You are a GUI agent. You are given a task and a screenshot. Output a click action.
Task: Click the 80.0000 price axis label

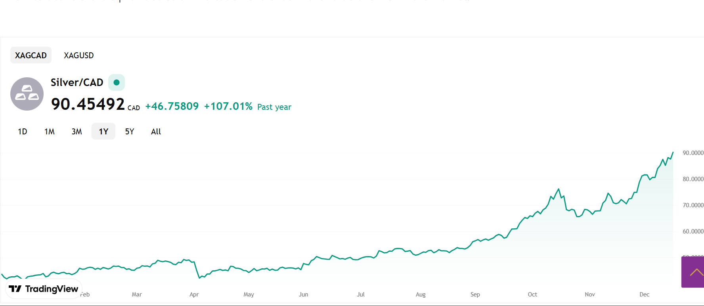[x=693, y=179]
